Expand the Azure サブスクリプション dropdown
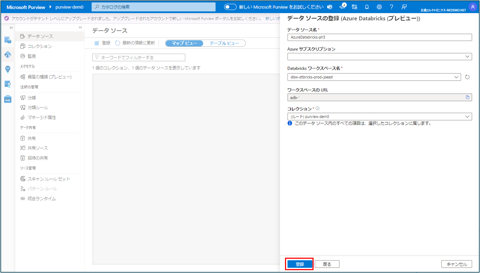Image resolution: width=480 pixels, height=273 pixels. pyautogui.click(x=380, y=57)
